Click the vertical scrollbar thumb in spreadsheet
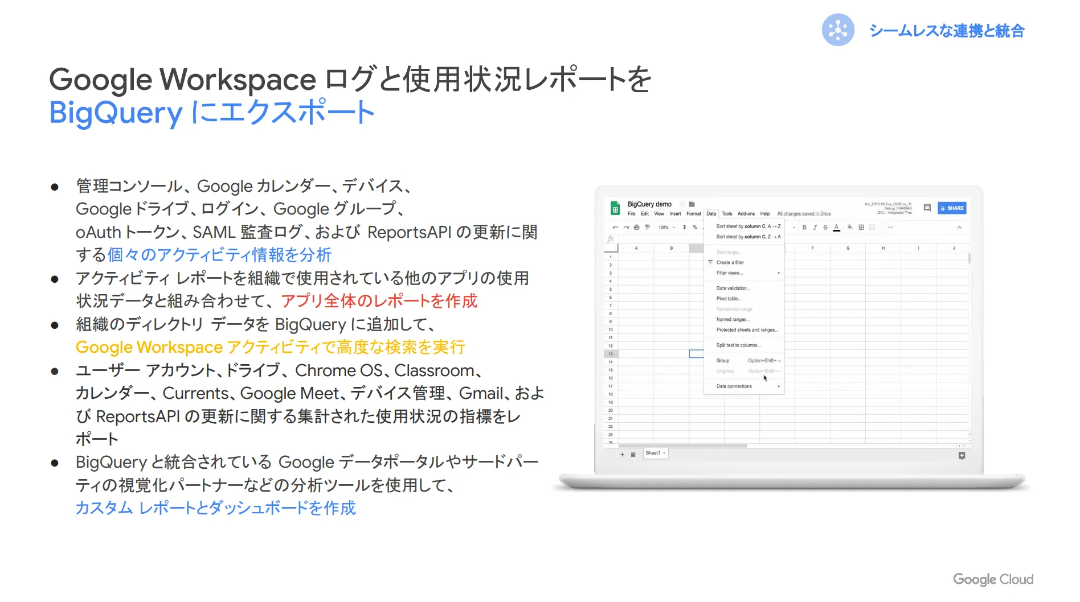This screenshot has width=1080, height=602. 969,258
